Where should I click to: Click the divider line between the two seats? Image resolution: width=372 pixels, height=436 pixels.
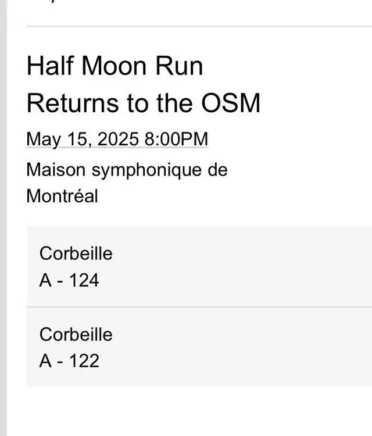pos(199,307)
